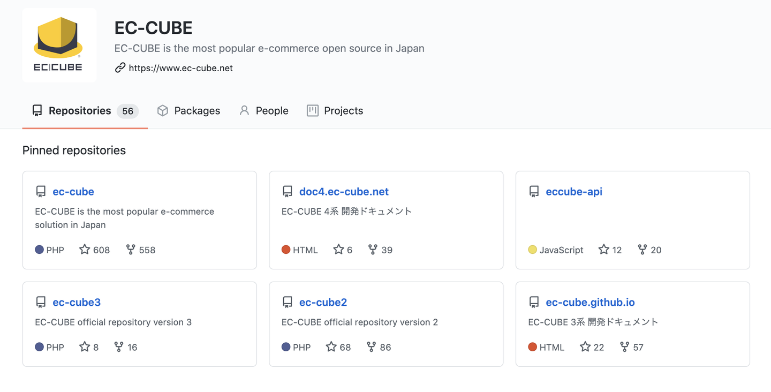Viewport: 771px width, 392px height.
Task: Click the fork icon on ec-cube showing 558
Action: click(x=131, y=250)
